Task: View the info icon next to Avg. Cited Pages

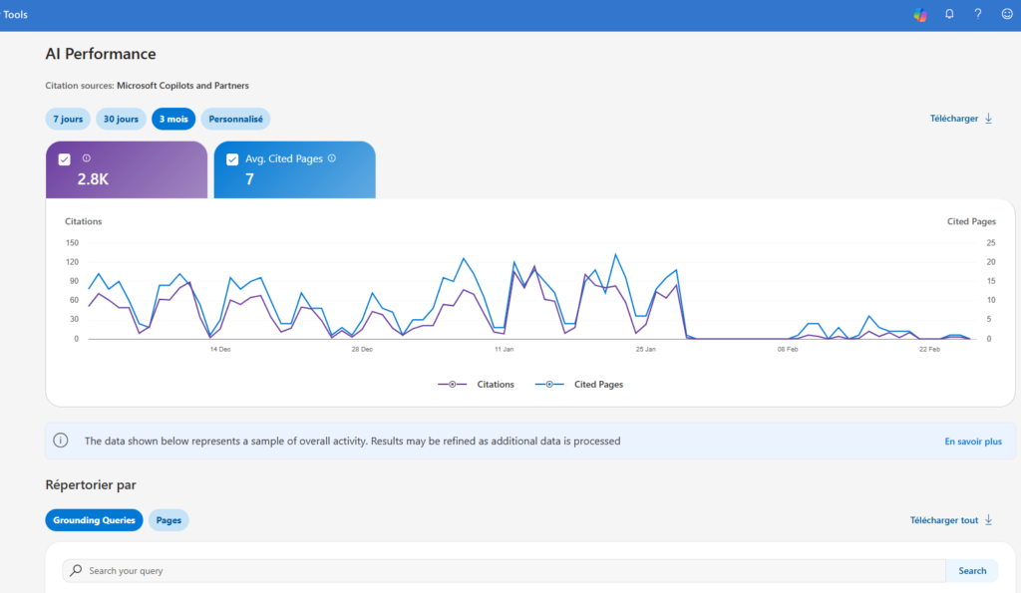Action: coord(333,157)
